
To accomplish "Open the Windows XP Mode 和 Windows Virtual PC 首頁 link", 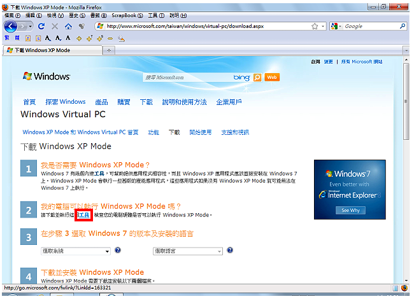I will click(80, 132).
